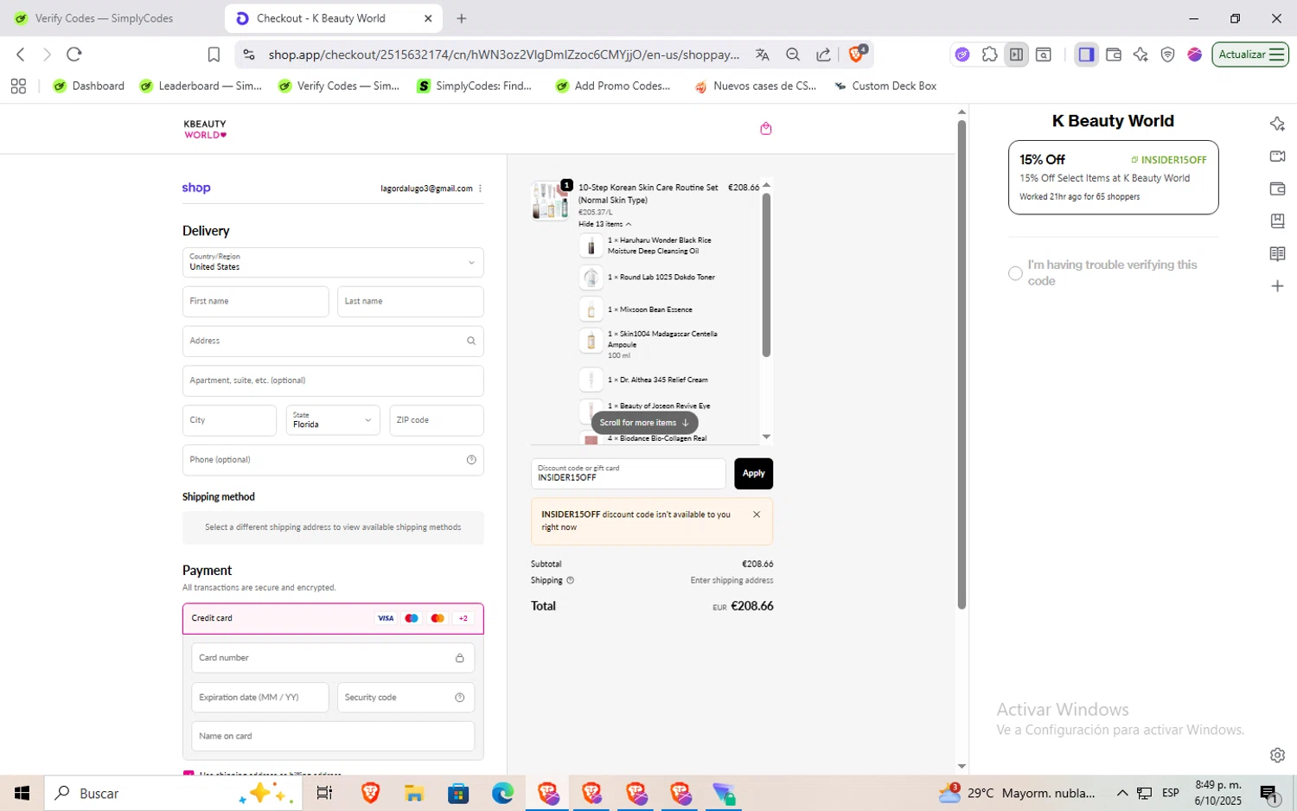Click the address search magnifier icon
The width and height of the screenshot is (1297, 811).
[x=471, y=341]
